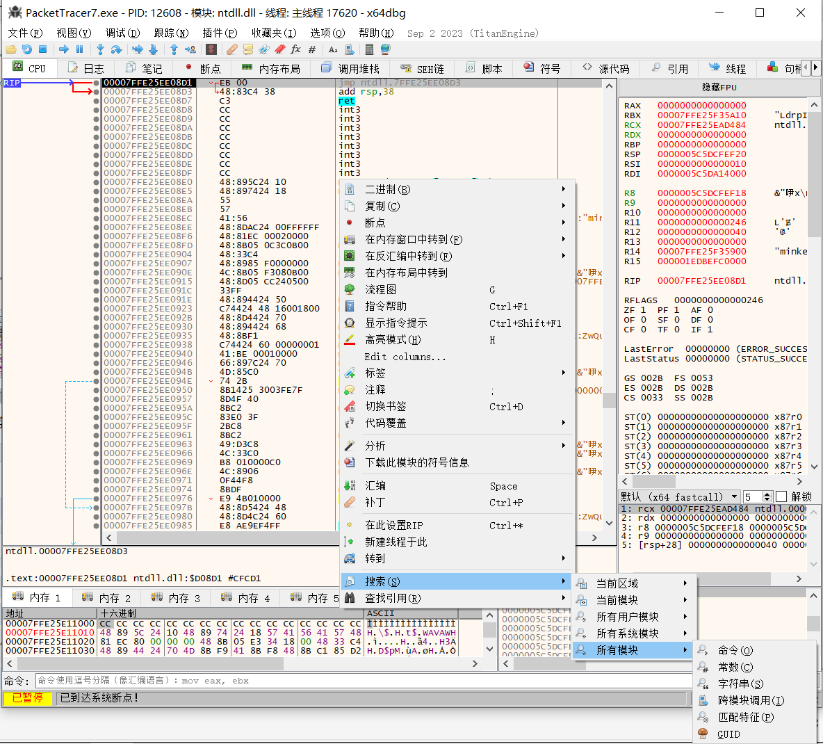Viewport: 823px width, 744px height.
Task: Run to user code toolbar icon
Action: pyautogui.click(x=190, y=49)
